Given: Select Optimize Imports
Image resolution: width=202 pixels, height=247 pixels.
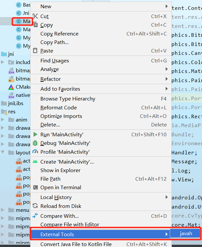Looking at the screenshot, I should 101,116.
